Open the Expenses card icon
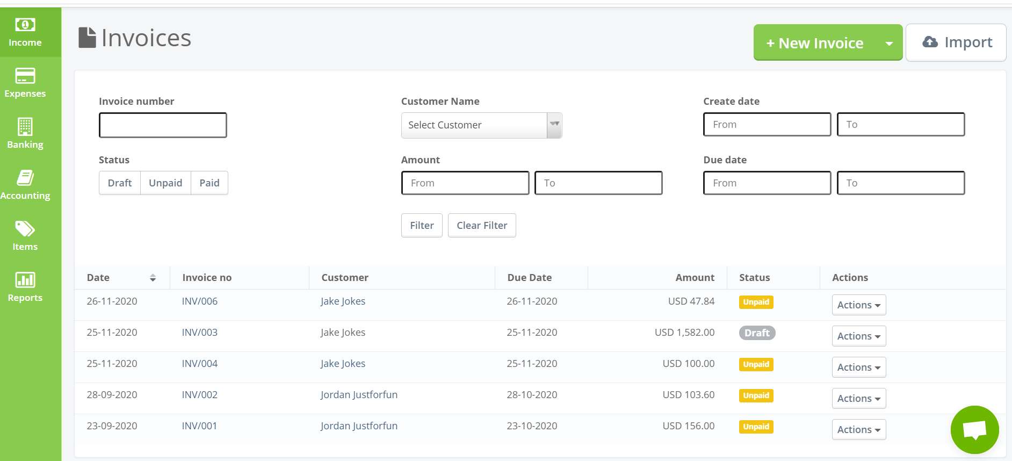Image resolution: width=1012 pixels, height=461 pixels. (25, 76)
